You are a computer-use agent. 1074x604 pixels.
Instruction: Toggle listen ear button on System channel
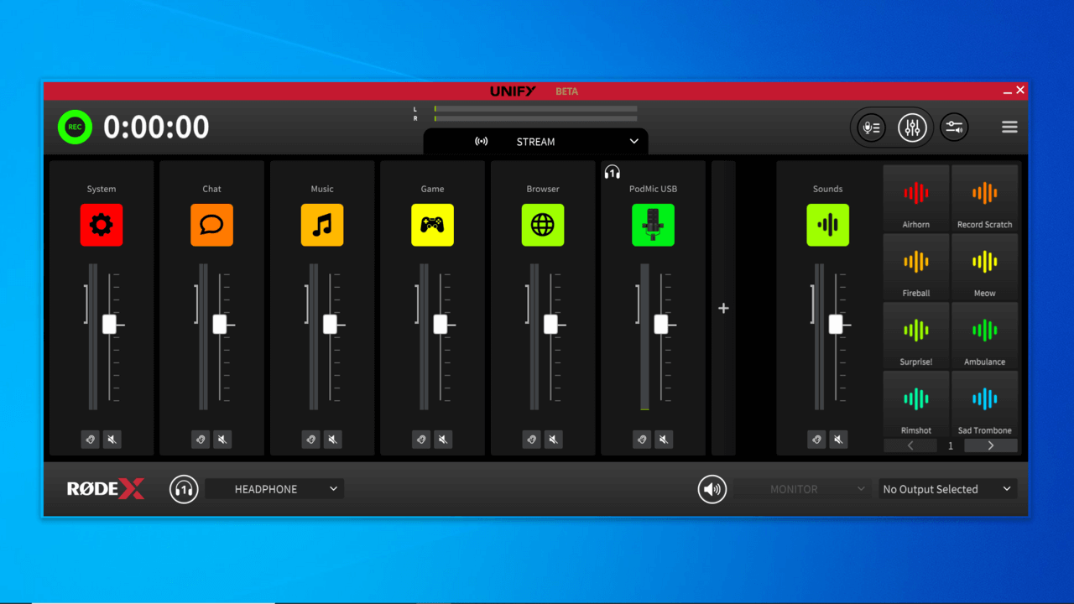(x=91, y=439)
